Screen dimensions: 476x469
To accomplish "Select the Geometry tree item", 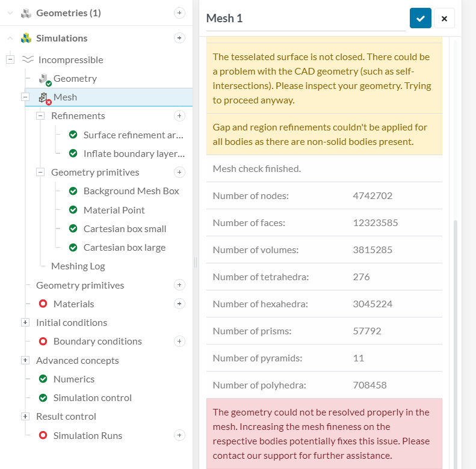I will (75, 79).
